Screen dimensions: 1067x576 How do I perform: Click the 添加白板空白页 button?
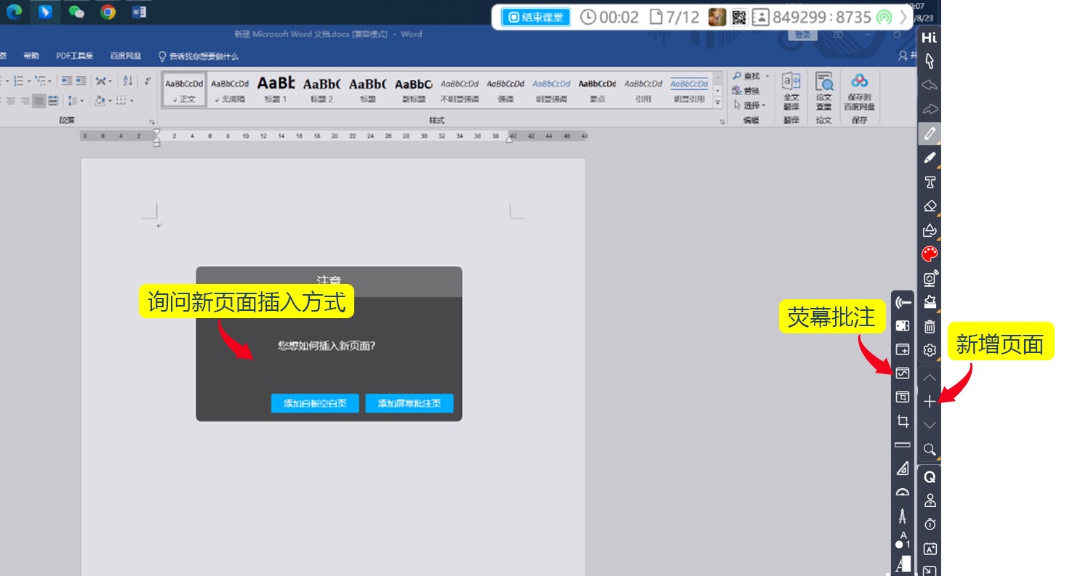314,404
